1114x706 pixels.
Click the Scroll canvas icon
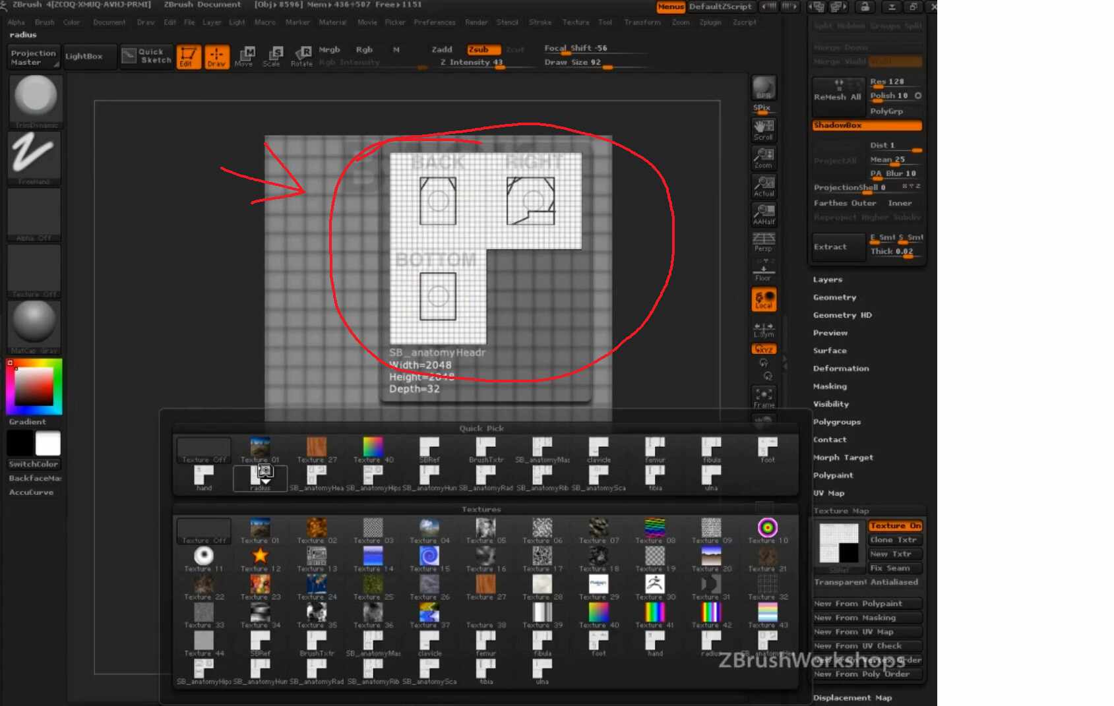coord(764,129)
